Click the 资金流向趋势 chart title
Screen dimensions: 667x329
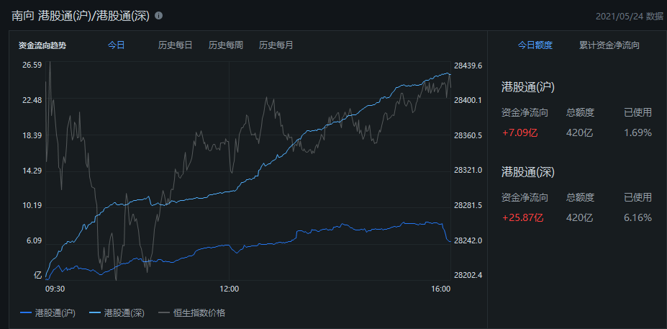click(x=42, y=45)
